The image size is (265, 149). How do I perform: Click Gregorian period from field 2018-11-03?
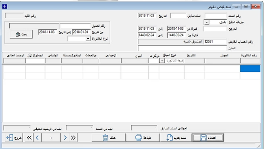point(176,29)
